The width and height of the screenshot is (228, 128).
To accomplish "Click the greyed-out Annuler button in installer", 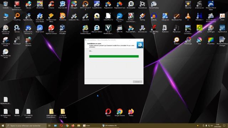I will (138, 82).
